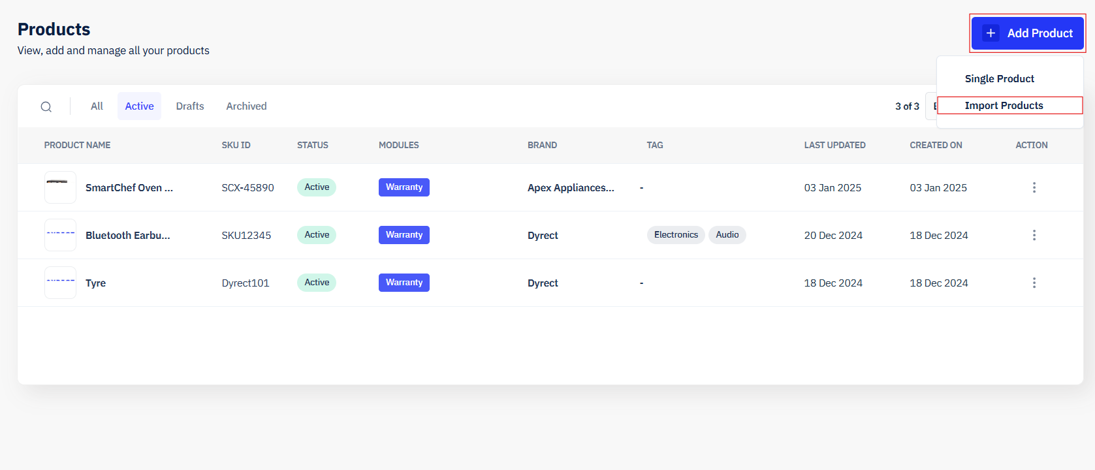Click Electronics tag chip

pyautogui.click(x=676, y=235)
